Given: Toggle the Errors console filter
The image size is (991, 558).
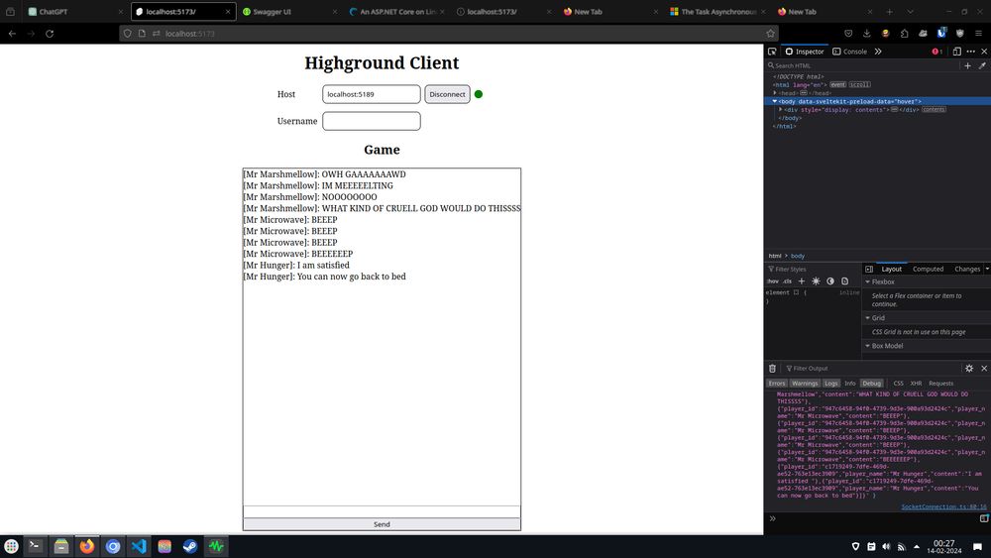Looking at the screenshot, I should pyautogui.click(x=777, y=383).
